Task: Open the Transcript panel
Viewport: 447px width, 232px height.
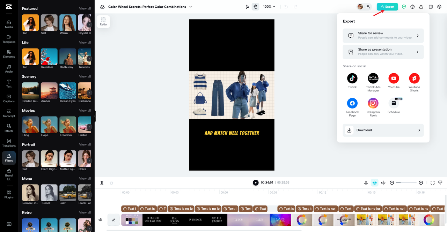Action: point(9,113)
